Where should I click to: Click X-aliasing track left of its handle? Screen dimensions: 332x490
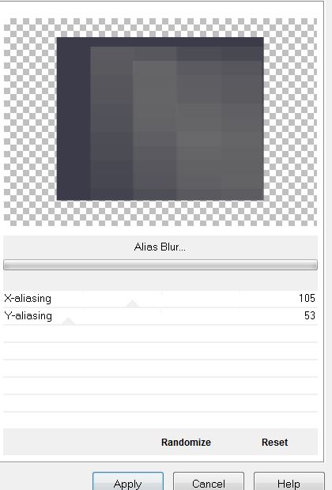[x=94, y=300]
